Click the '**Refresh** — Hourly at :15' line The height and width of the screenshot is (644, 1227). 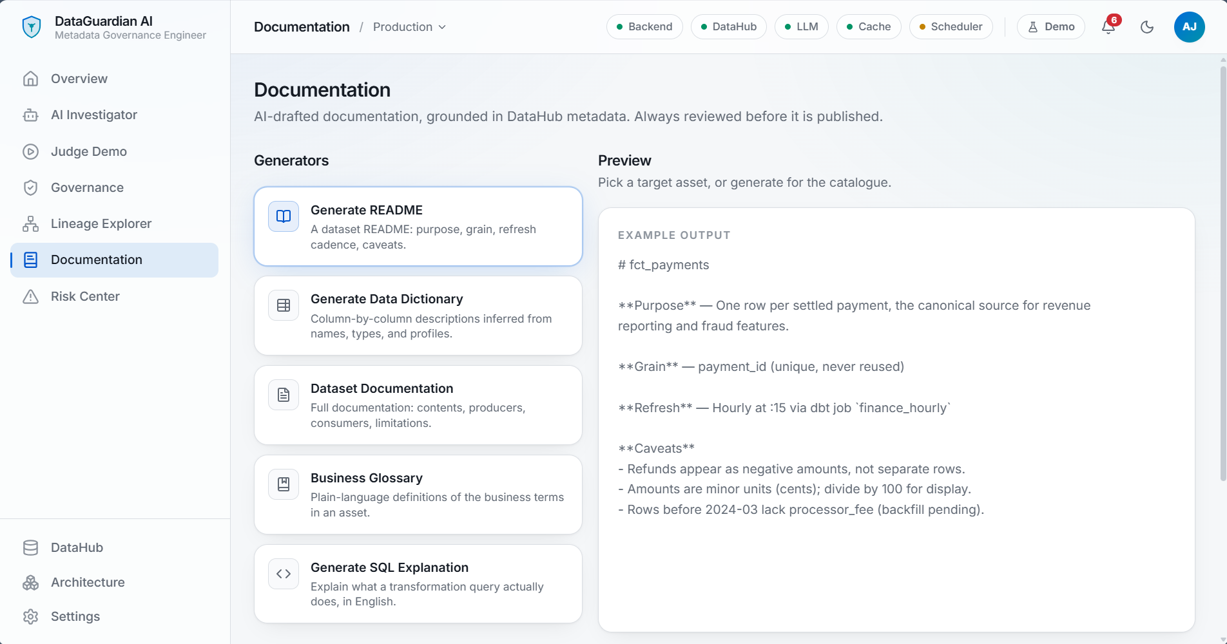(784, 408)
